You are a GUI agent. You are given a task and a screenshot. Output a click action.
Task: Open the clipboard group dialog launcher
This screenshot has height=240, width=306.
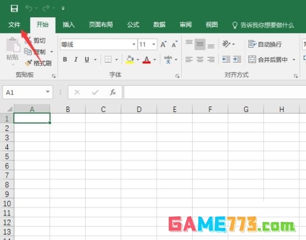(54, 76)
